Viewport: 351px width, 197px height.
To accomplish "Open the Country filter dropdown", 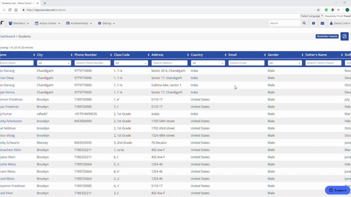I will click(x=208, y=63).
